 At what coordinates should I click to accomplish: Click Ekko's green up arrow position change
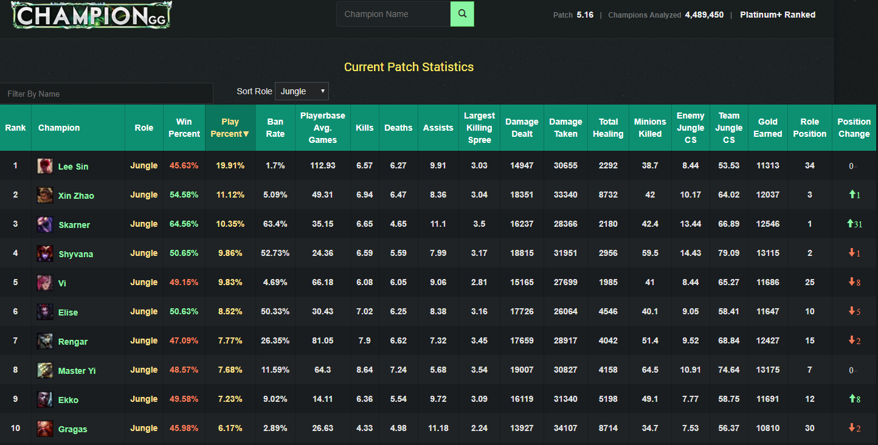(x=852, y=399)
